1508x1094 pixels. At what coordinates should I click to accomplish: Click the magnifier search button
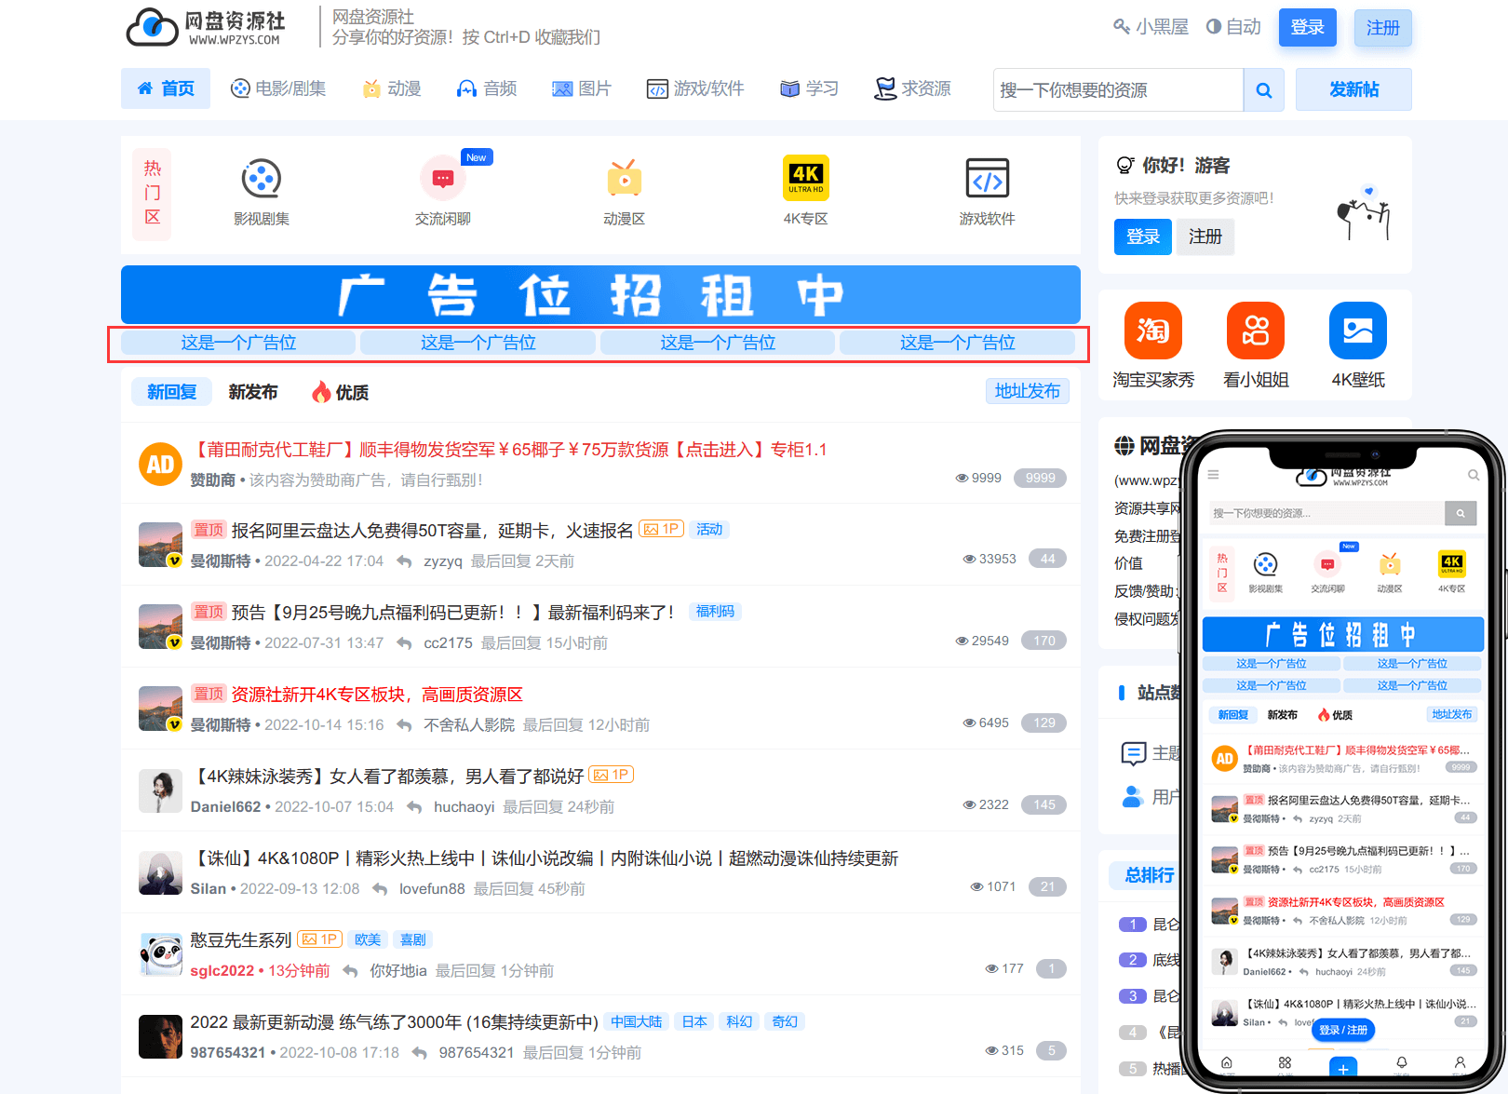pyautogui.click(x=1263, y=90)
